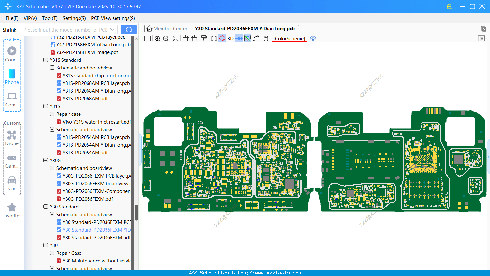
Task: Zoom out using the magnifier-minus toolbar icon
Action: tap(166, 38)
